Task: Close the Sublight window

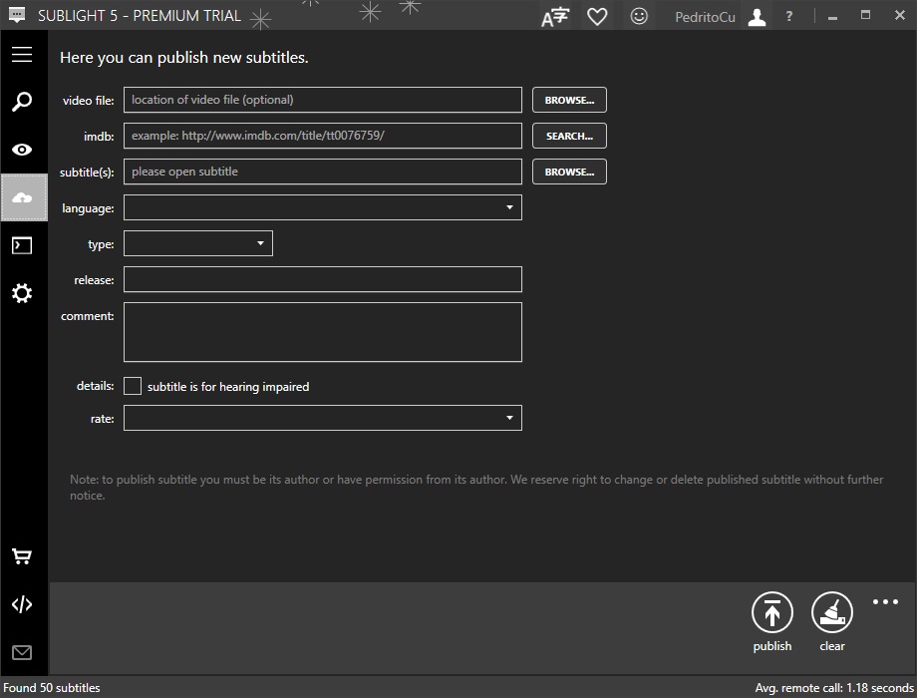Action: [899, 16]
